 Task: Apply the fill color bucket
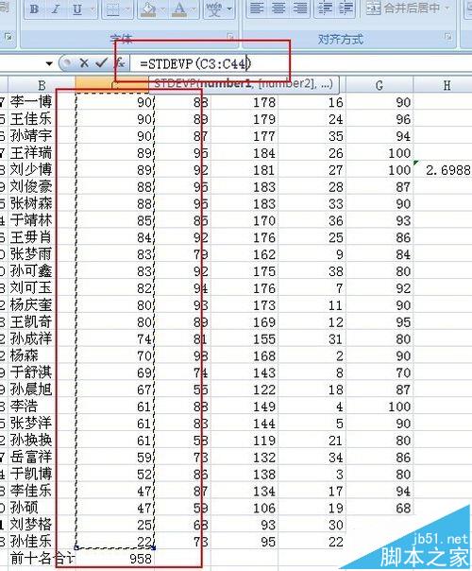(x=148, y=9)
